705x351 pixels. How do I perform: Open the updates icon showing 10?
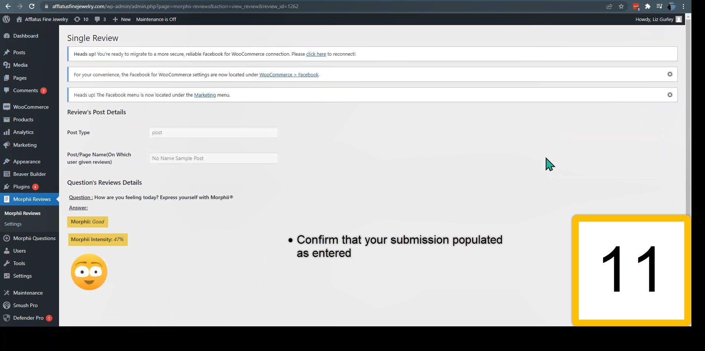tap(77, 19)
